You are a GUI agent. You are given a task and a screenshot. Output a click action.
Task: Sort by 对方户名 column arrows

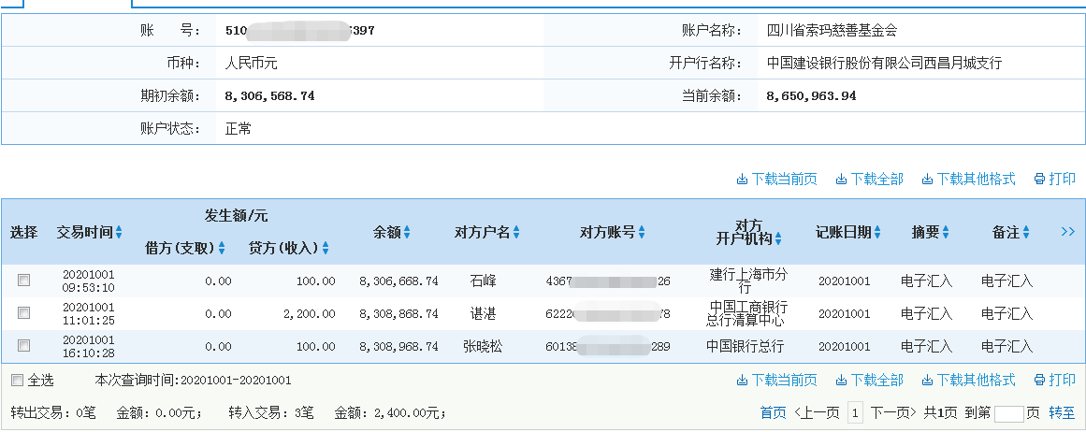[x=516, y=233]
